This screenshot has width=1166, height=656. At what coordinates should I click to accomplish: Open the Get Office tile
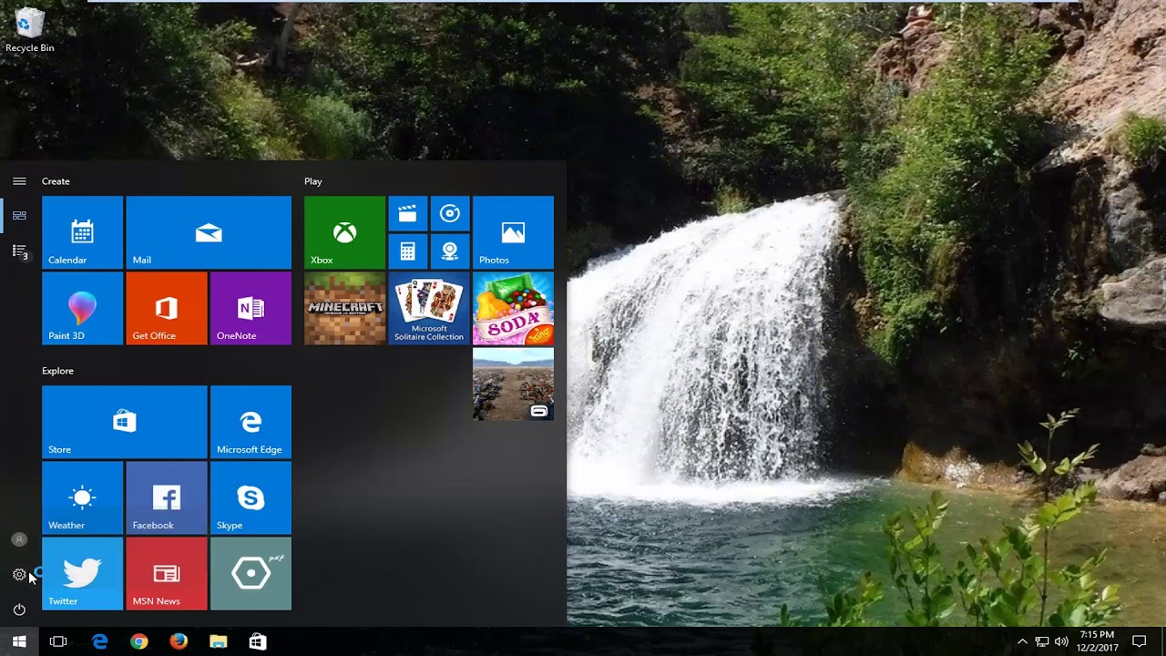click(x=167, y=308)
